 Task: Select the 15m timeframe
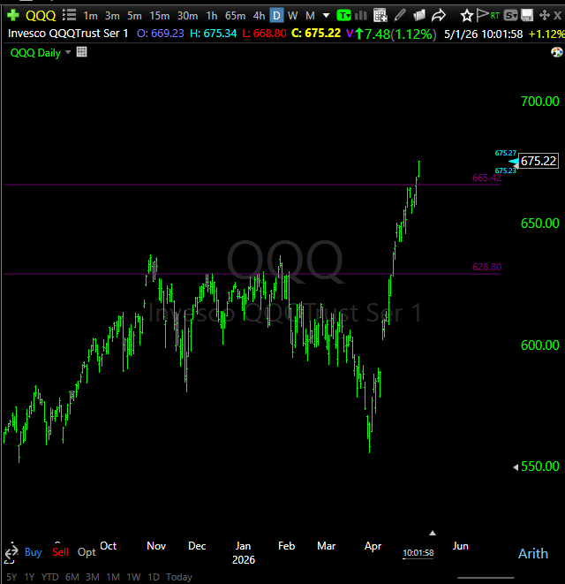click(x=159, y=16)
